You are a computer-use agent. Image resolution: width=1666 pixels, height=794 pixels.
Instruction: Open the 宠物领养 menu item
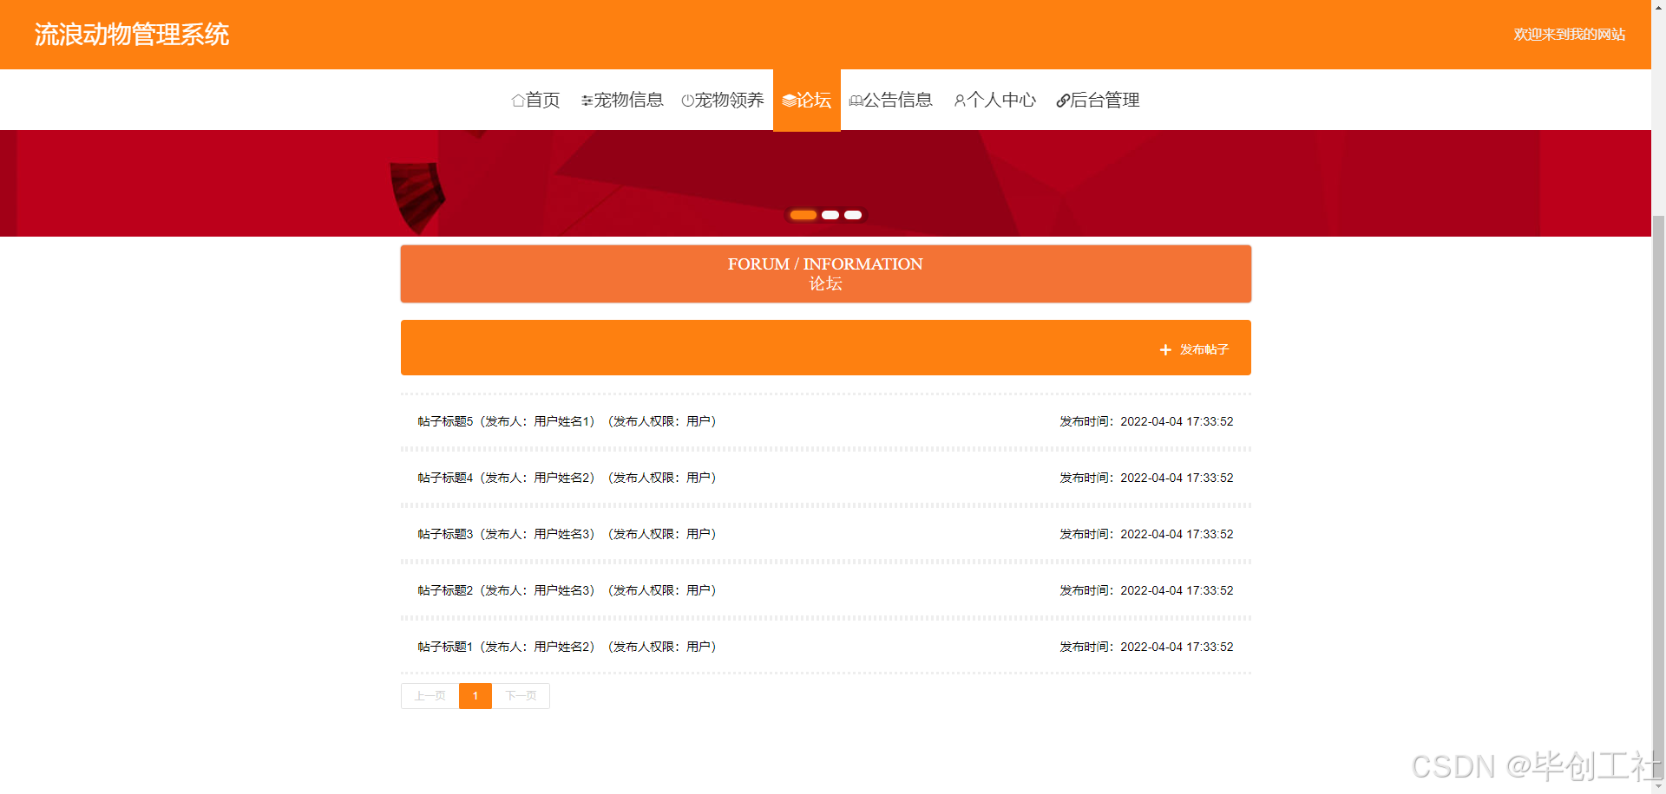(x=723, y=101)
